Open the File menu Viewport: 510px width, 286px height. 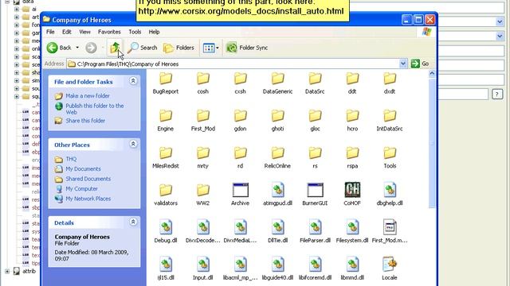point(50,32)
